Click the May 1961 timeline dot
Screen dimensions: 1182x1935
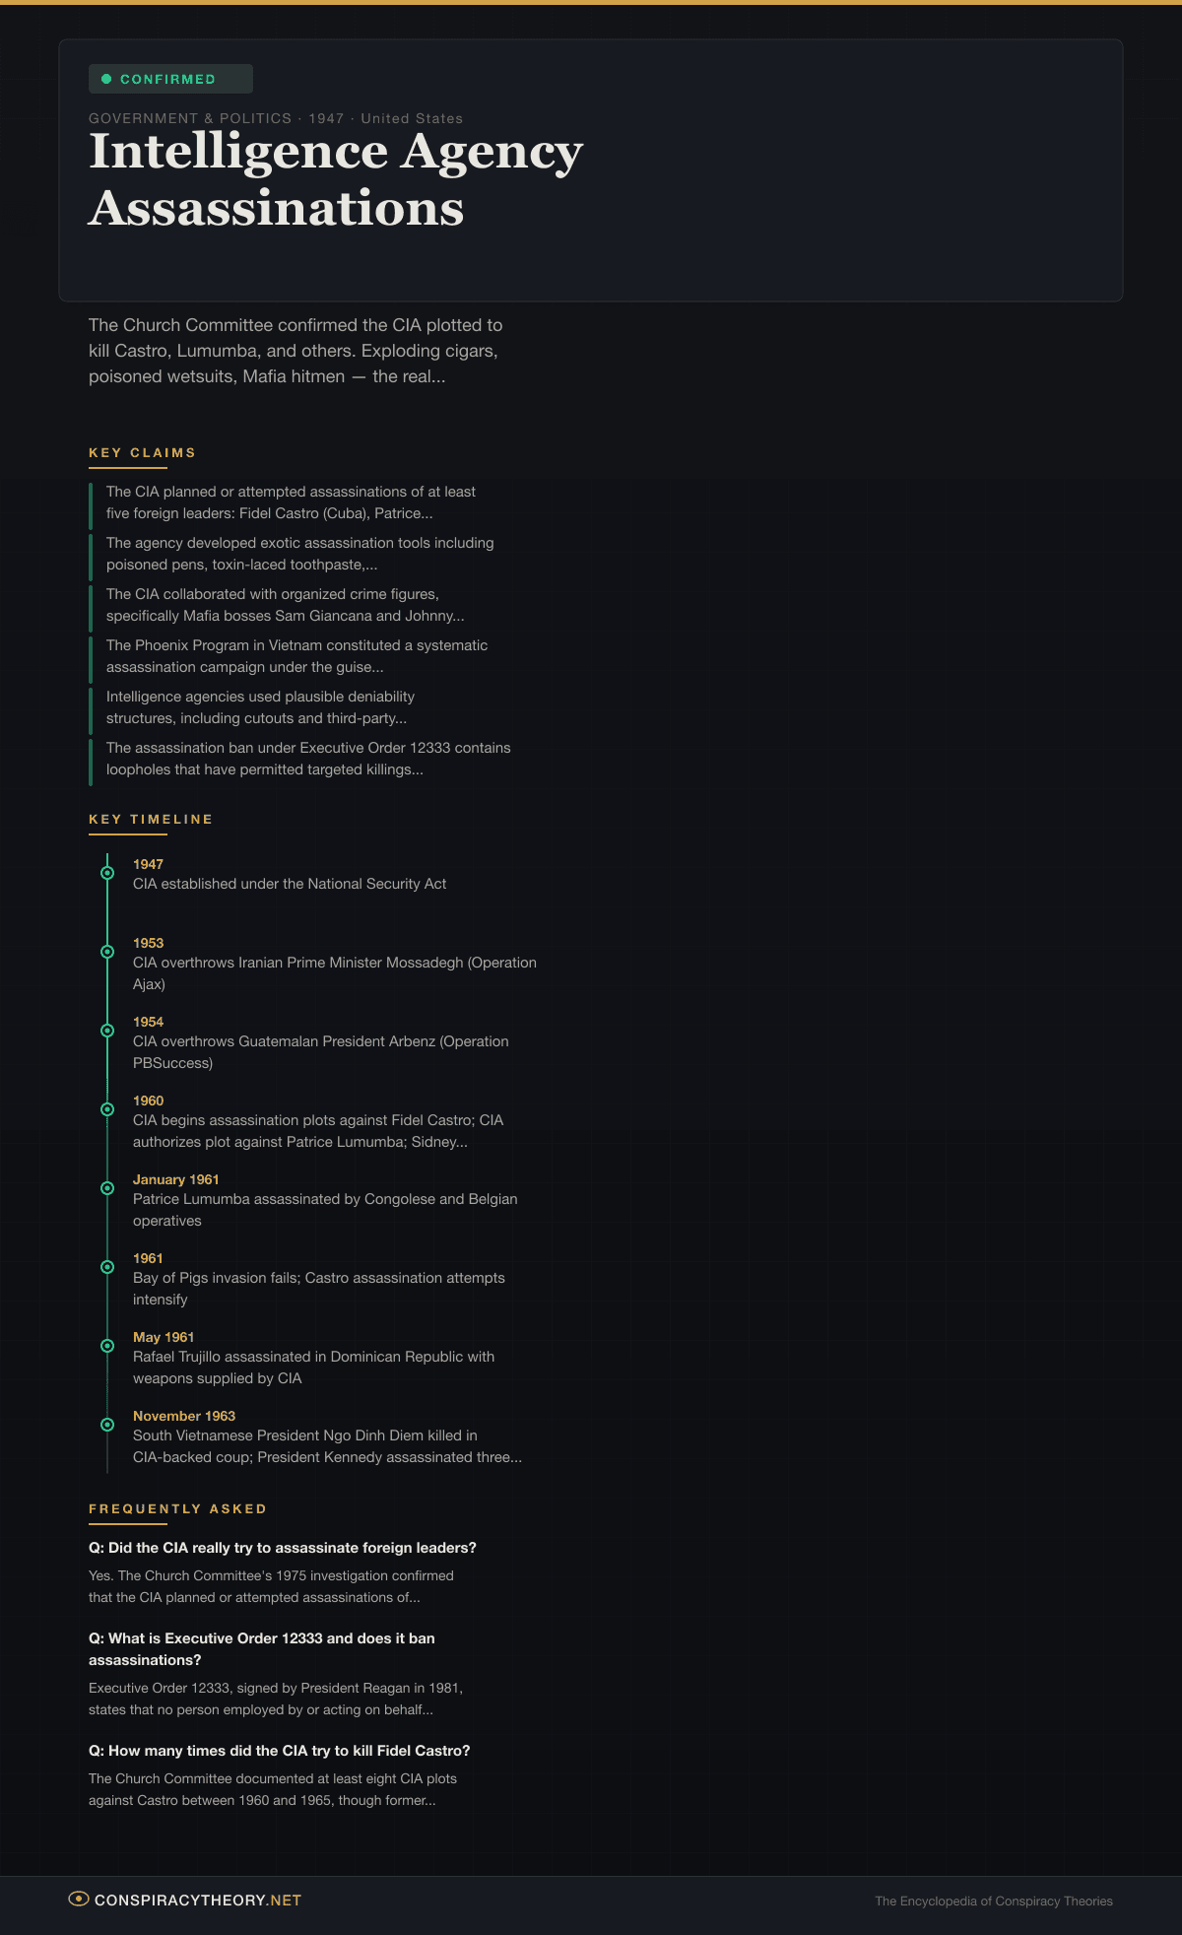click(107, 1346)
